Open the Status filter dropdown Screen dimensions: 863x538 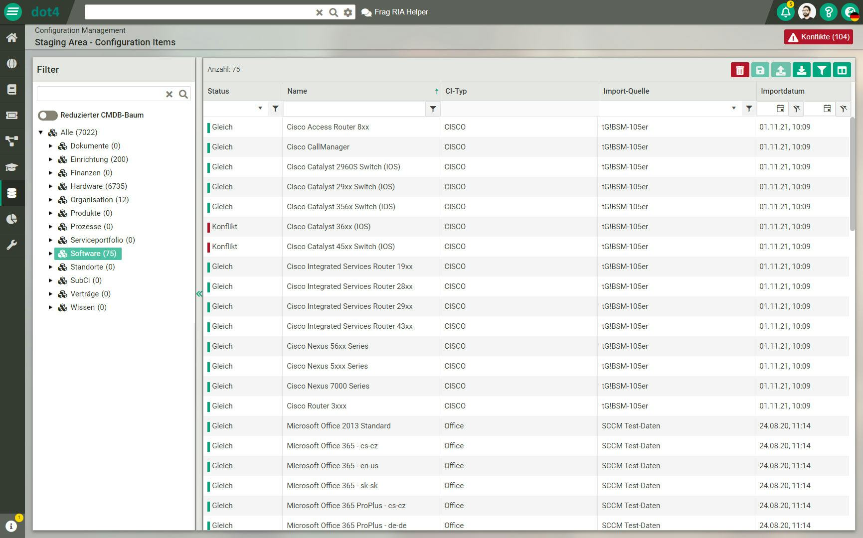point(260,109)
